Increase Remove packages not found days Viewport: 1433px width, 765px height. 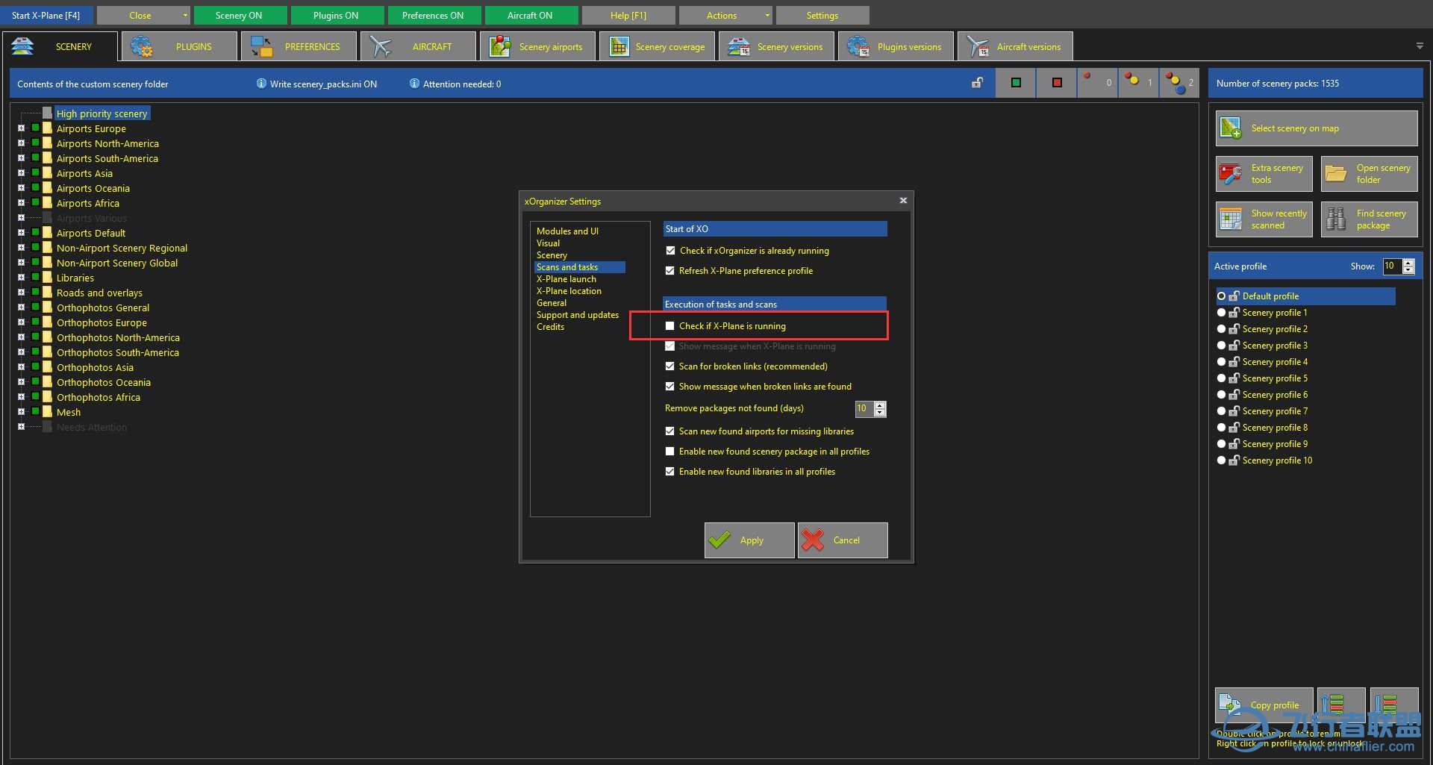[880, 405]
